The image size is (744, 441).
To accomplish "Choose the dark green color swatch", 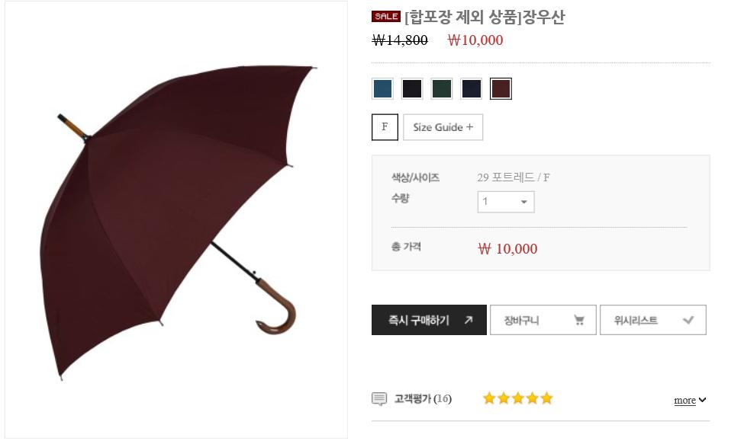I will 441,88.
